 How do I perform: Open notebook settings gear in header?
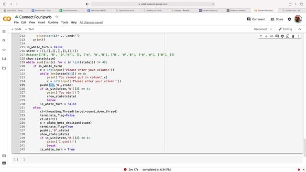click(289, 19)
